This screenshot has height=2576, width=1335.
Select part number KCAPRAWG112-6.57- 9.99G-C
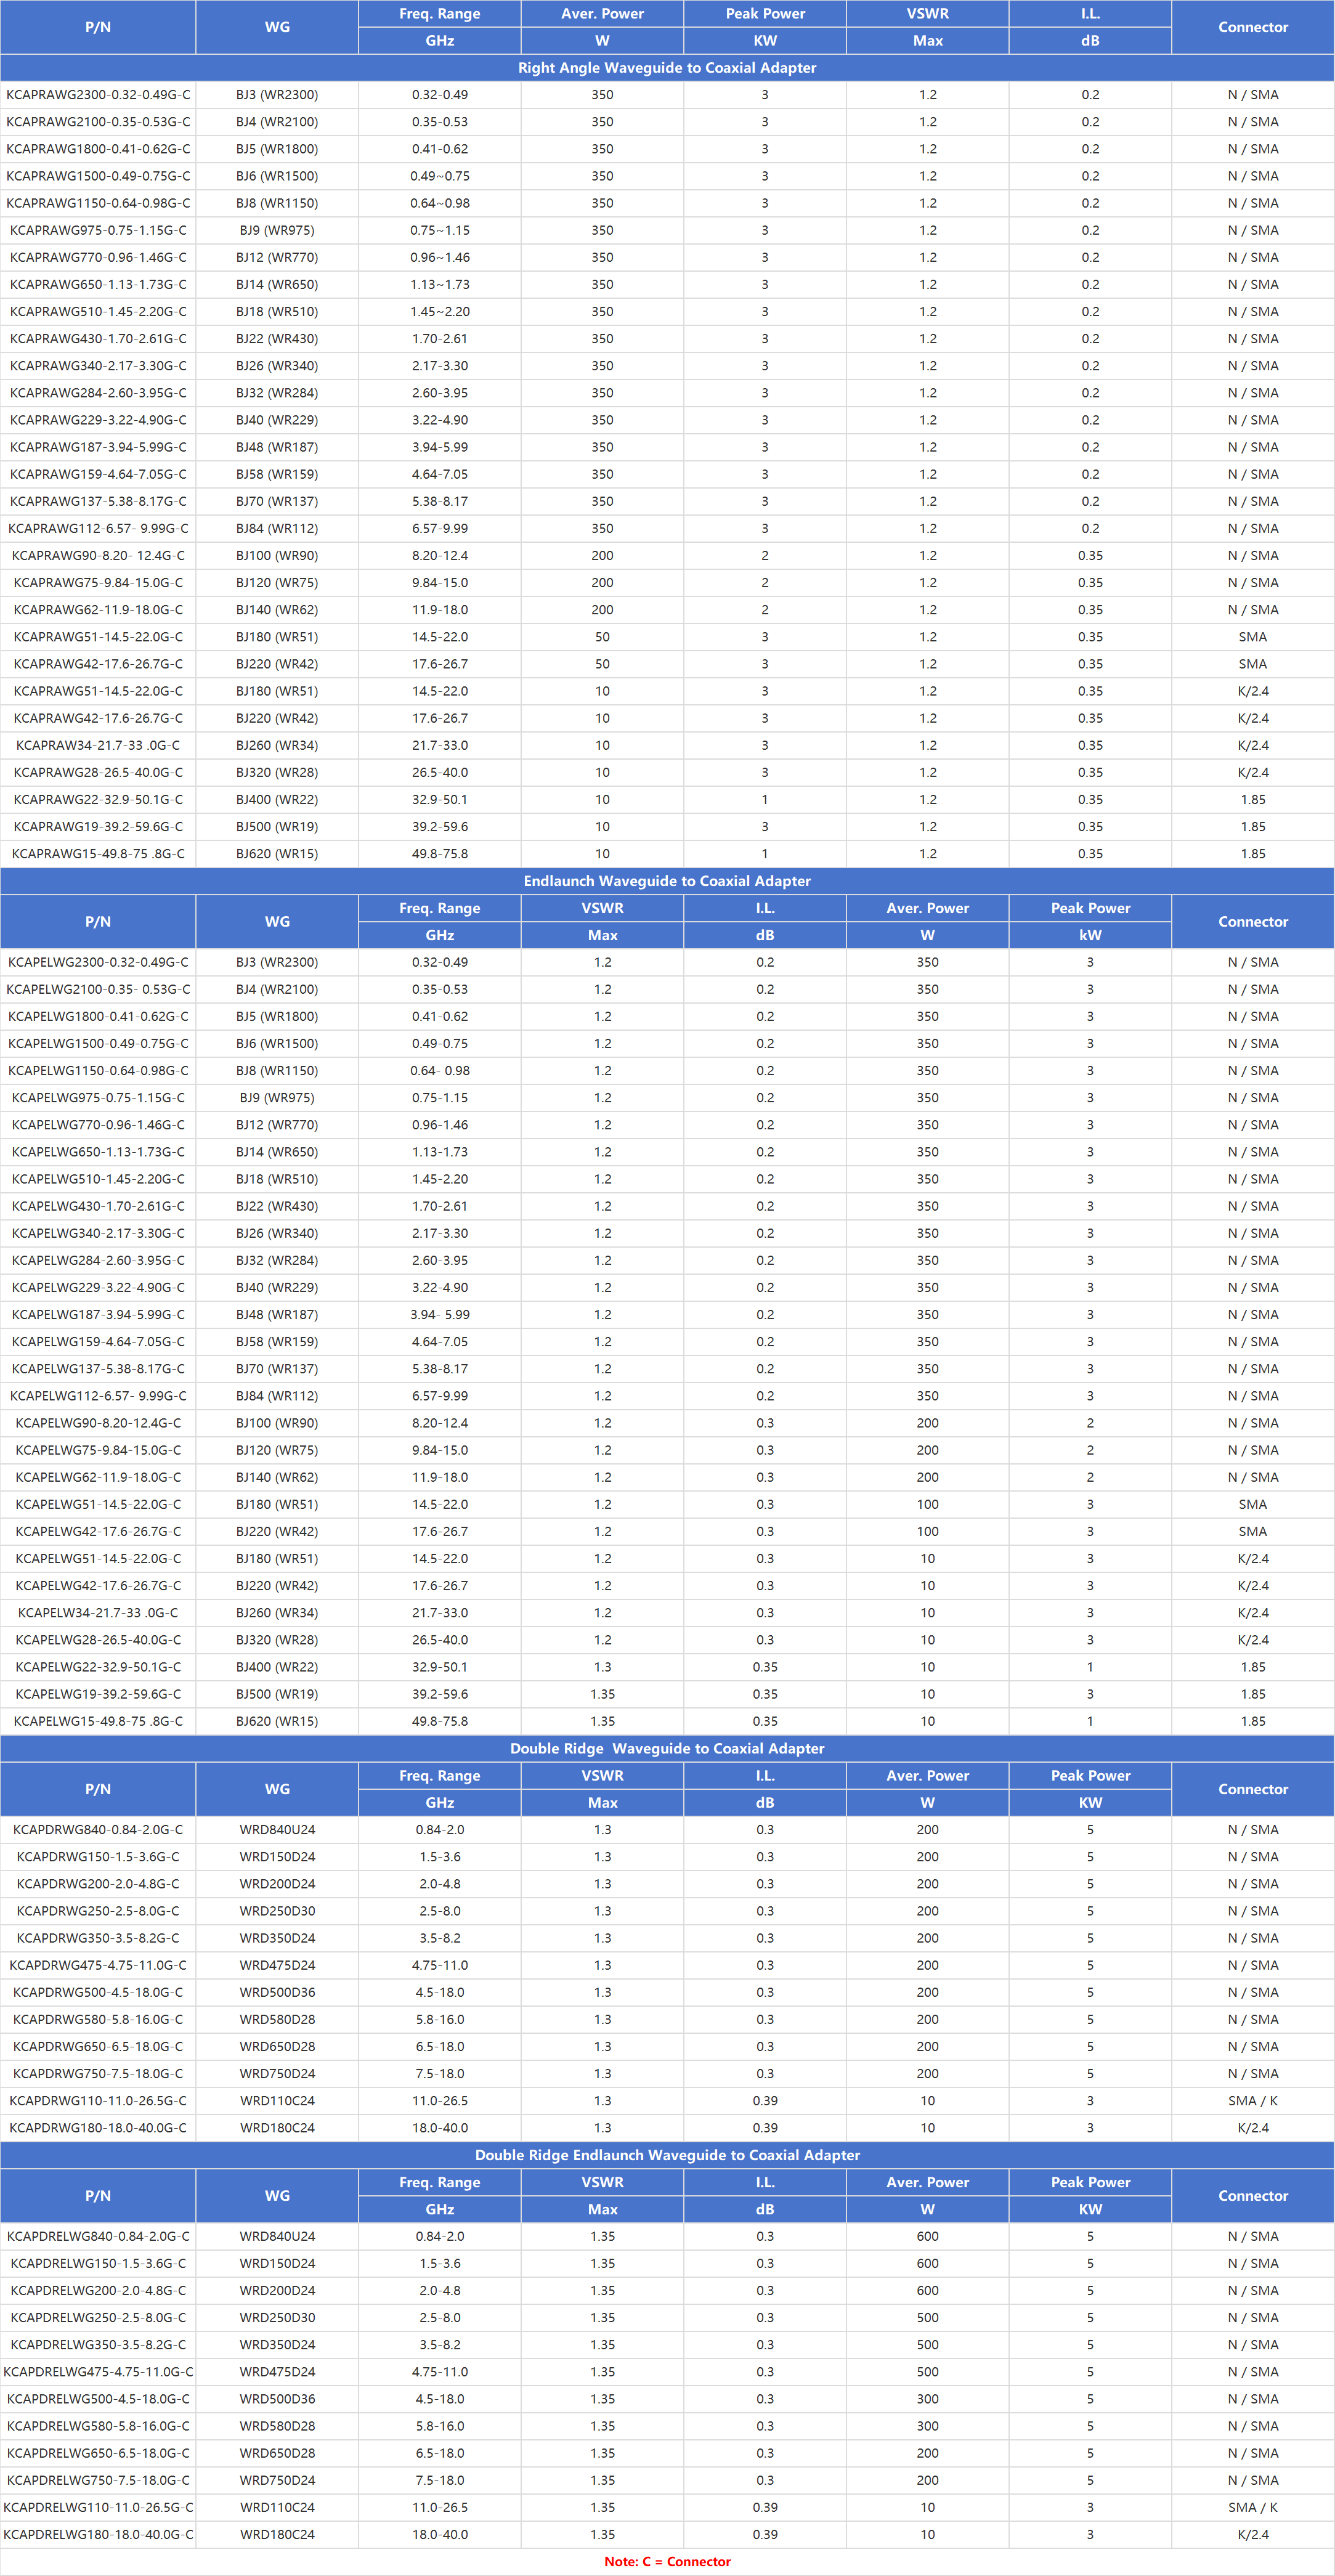[x=98, y=528]
